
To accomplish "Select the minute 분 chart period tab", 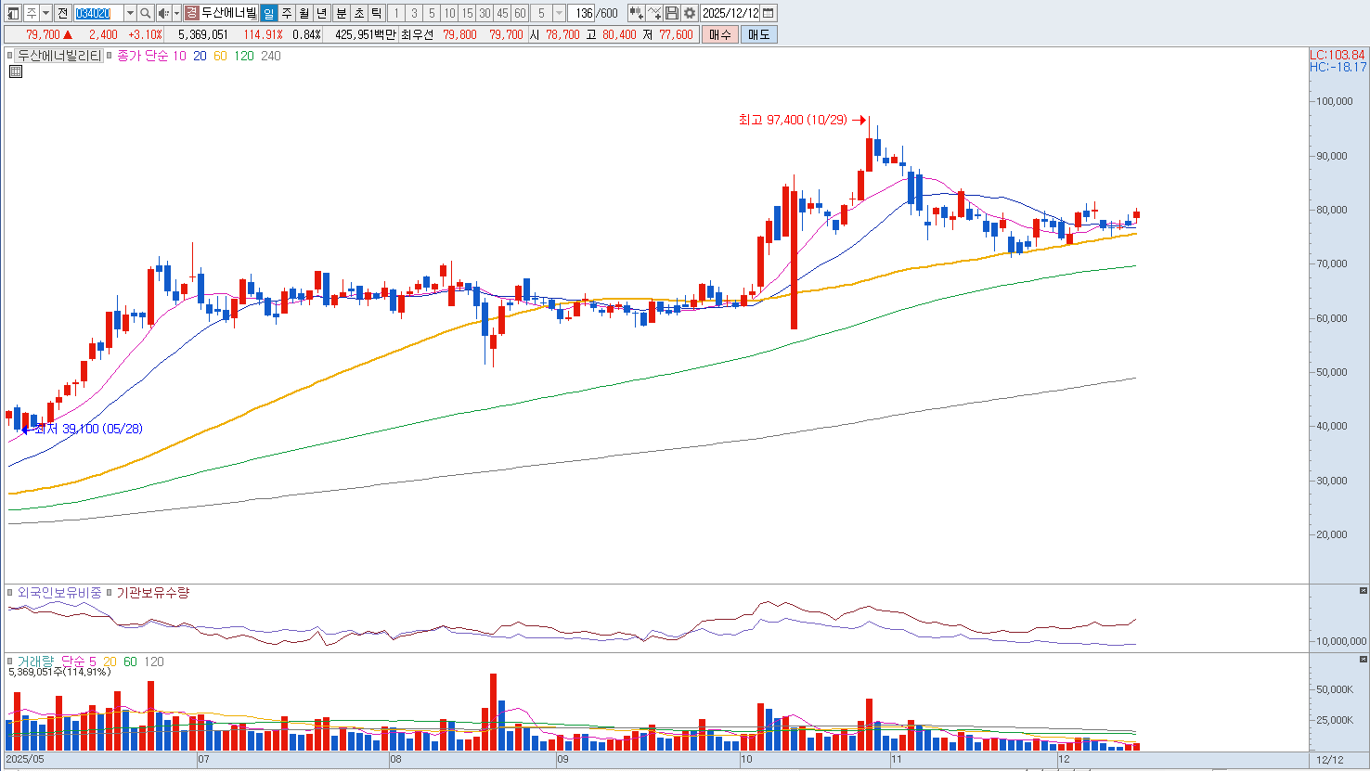I will [341, 13].
